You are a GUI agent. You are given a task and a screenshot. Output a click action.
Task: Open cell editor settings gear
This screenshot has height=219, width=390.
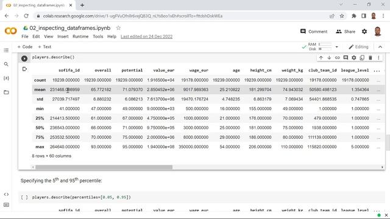pos(353,58)
